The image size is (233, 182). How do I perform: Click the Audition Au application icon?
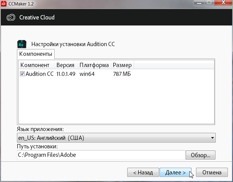point(21,44)
